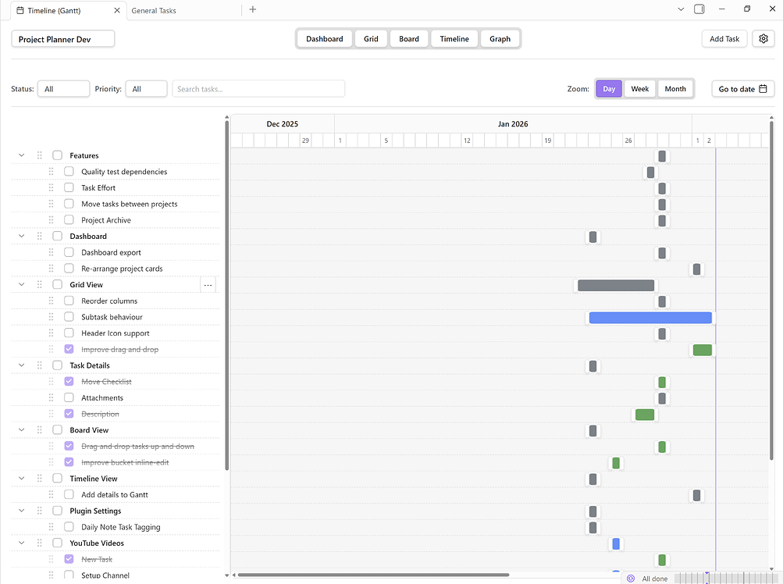Open the three-dot menu on the Grid View row

tap(208, 285)
